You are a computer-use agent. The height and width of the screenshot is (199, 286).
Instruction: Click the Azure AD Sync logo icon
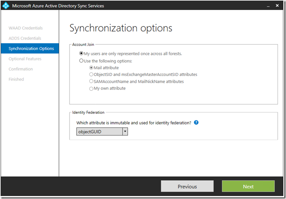[5, 5]
